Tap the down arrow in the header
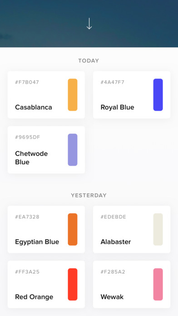Viewport: 178px width, 316px height. (89, 24)
